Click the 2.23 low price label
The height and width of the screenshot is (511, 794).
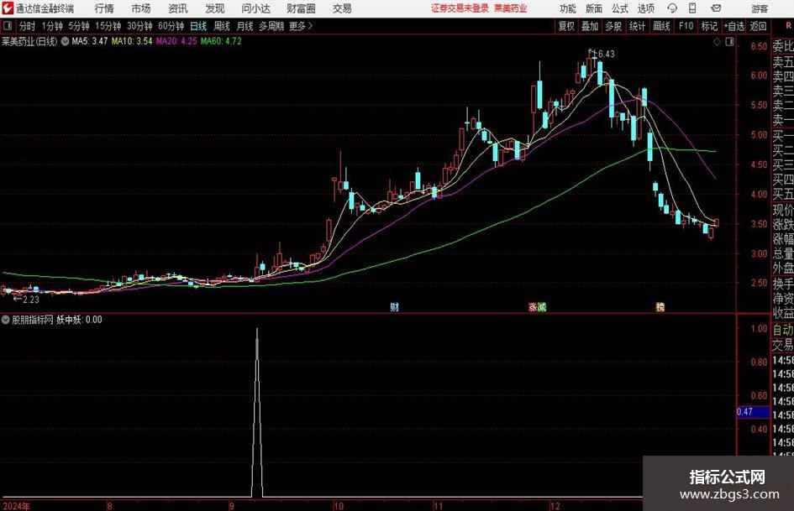[31, 300]
